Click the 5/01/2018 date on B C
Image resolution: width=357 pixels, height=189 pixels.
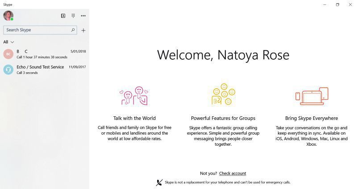[78, 51]
